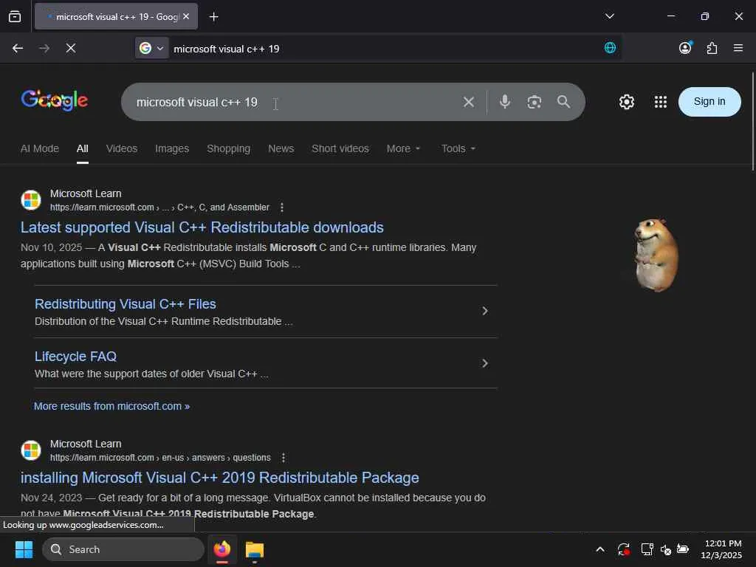Open the Firefox account profile icon
The width and height of the screenshot is (756, 567).
coord(685,48)
